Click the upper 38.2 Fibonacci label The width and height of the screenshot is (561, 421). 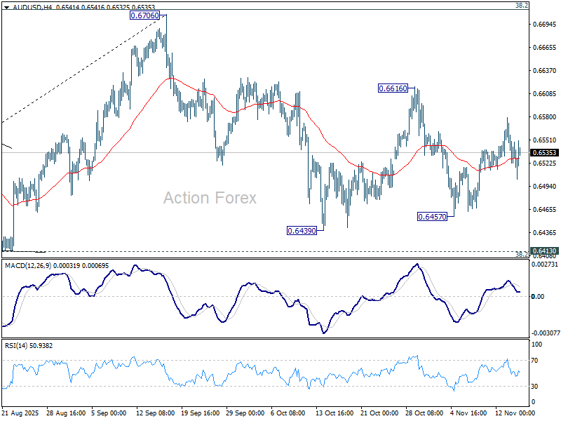click(x=521, y=6)
